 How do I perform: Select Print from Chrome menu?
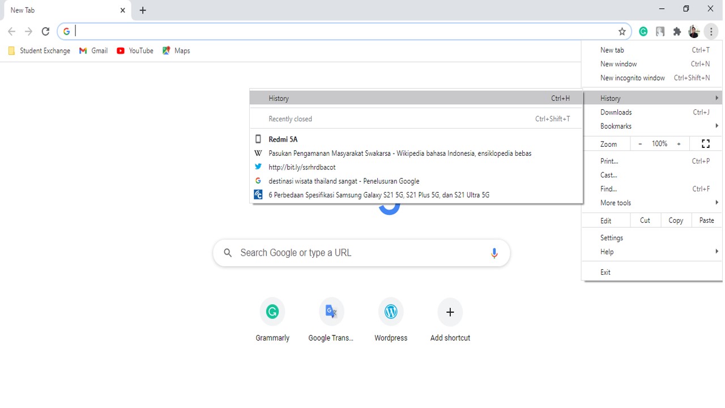pyautogui.click(x=652, y=161)
